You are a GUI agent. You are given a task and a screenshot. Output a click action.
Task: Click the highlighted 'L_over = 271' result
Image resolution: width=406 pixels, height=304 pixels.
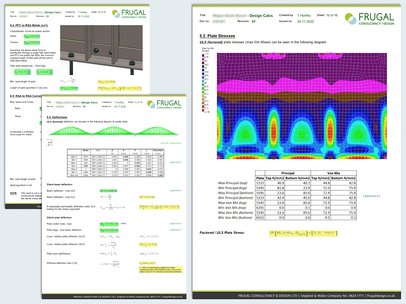tap(147, 263)
